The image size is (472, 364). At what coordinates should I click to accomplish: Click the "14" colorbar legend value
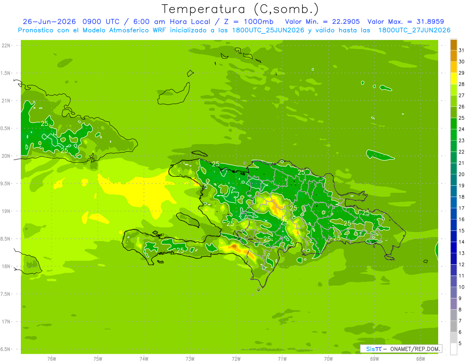click(461, 242)
